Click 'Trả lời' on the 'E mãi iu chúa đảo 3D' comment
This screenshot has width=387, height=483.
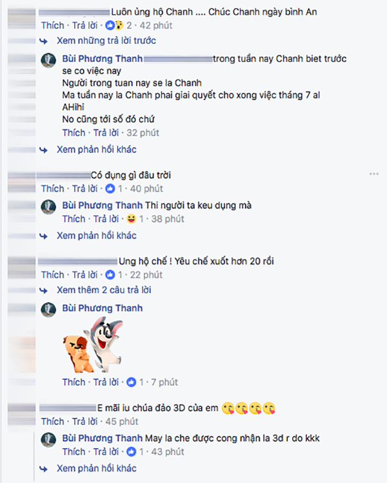(x=84, y=421)
